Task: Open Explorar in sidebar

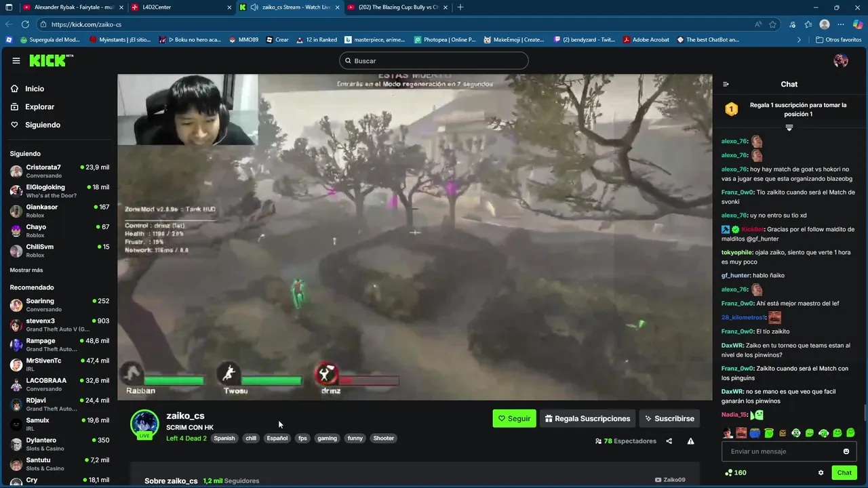Action: point(33,107)
